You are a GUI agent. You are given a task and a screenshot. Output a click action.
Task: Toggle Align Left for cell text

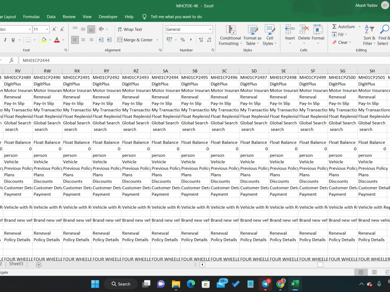pos(75,40)
